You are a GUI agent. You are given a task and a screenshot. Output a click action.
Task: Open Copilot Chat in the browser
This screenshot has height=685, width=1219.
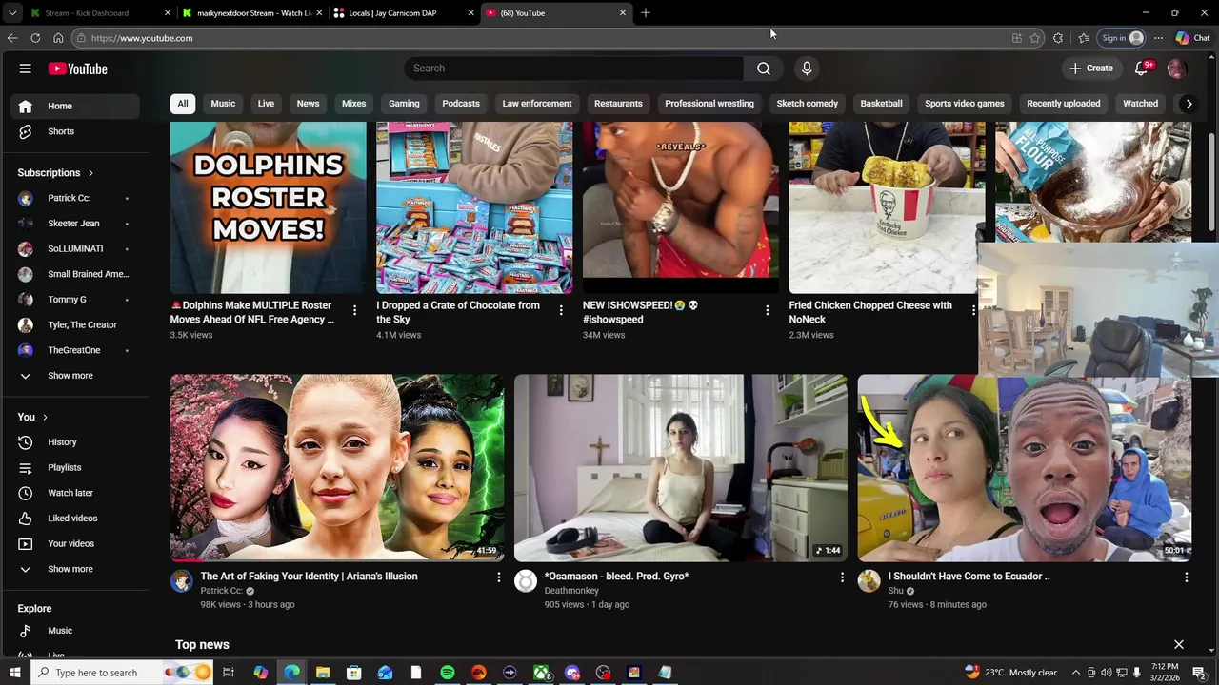click(x=1192, y=38)
